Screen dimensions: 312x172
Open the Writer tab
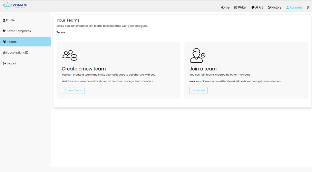tap(240, 7)
